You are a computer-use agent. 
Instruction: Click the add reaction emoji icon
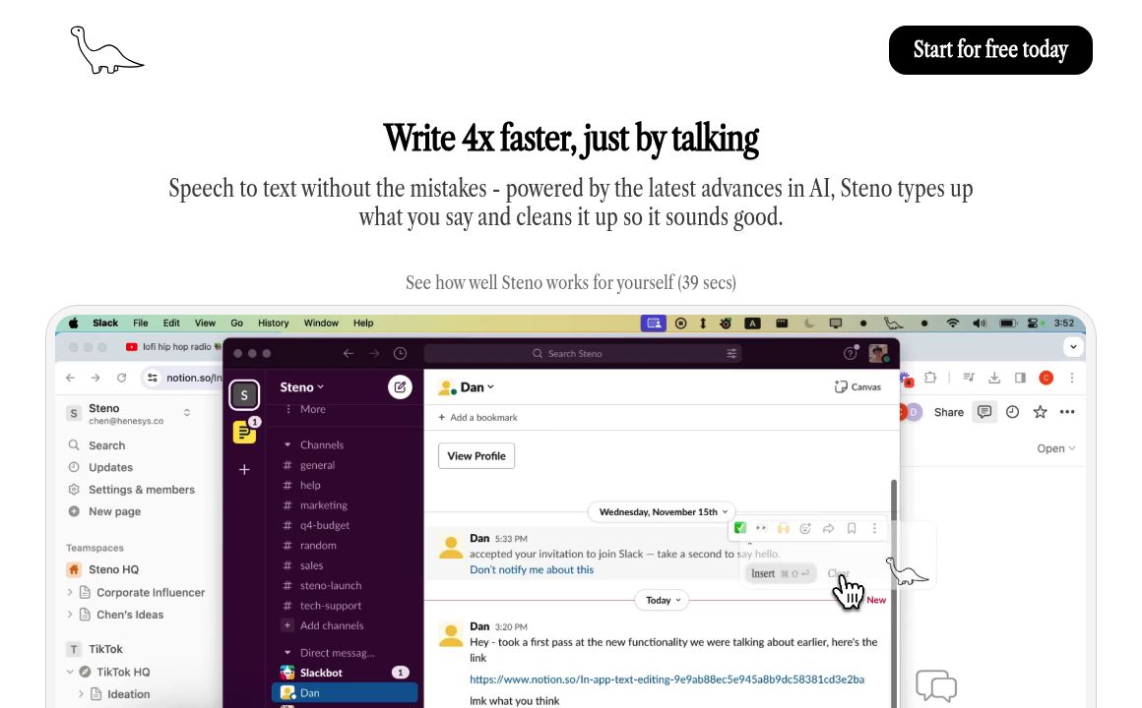tap(805, 529)
